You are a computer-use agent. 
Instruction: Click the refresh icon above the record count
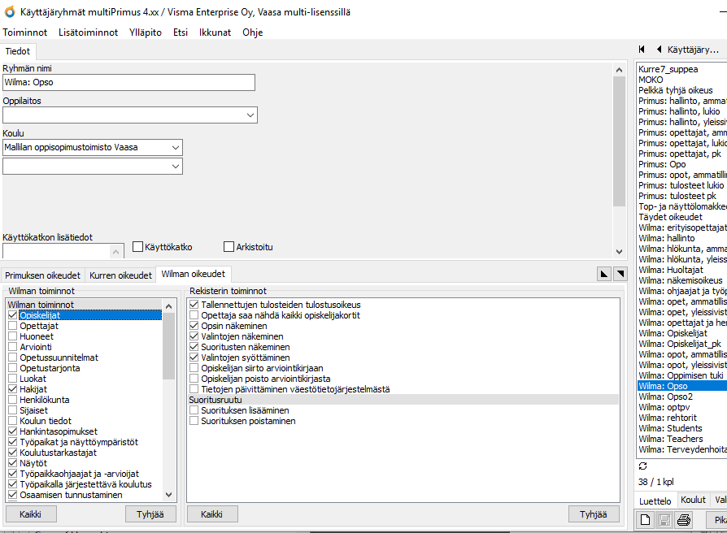(643, 466)
